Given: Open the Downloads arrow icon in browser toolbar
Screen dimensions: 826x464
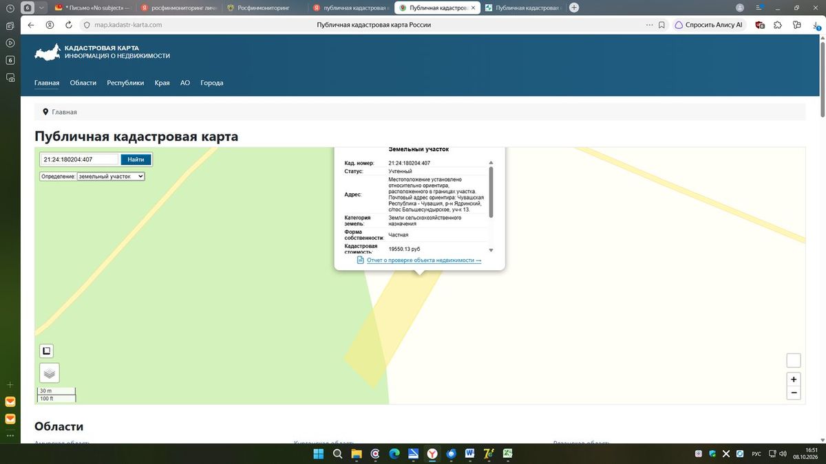Looking at the screenshot, I should click(x=815, y=25).
